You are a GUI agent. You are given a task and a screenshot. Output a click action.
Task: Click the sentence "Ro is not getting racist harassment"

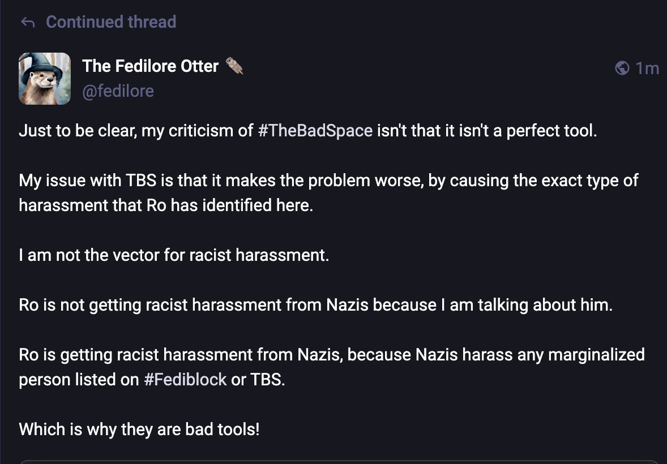point(315,304)
